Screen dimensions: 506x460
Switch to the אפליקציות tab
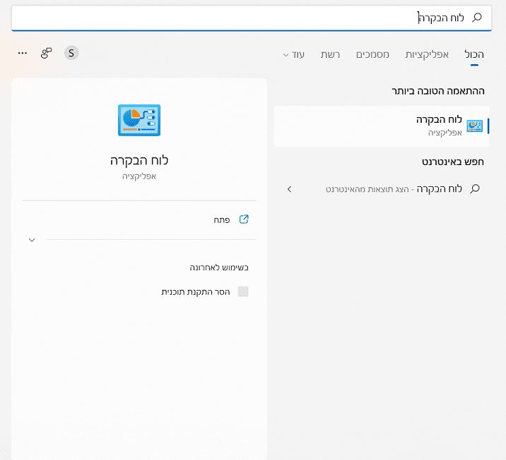[x=427, y=54]
